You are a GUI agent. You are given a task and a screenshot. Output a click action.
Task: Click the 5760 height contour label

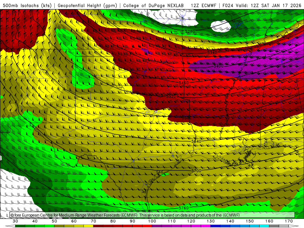pyautogui.click(x=184, y=208)
